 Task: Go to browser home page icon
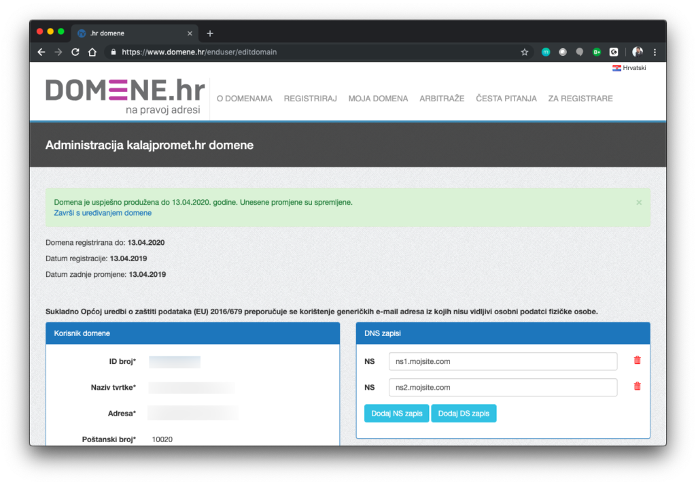pos(92,52)
